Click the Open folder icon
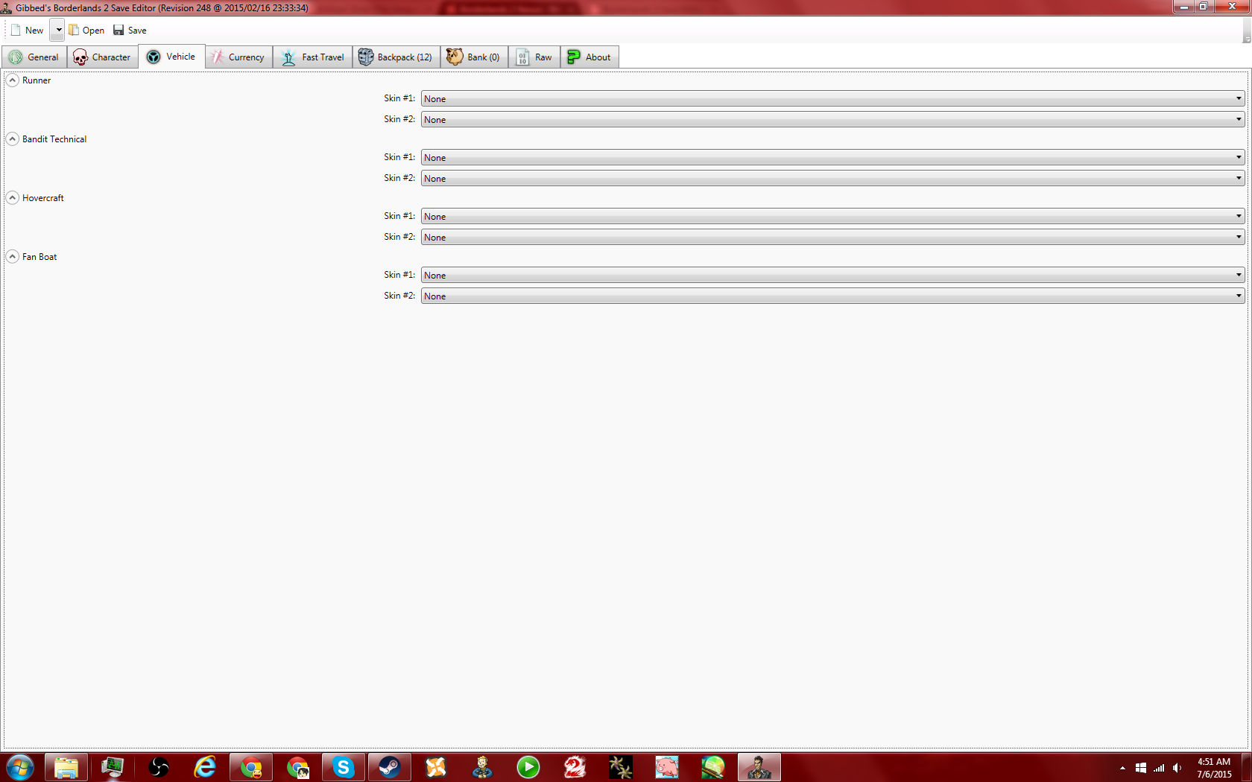 74,31
